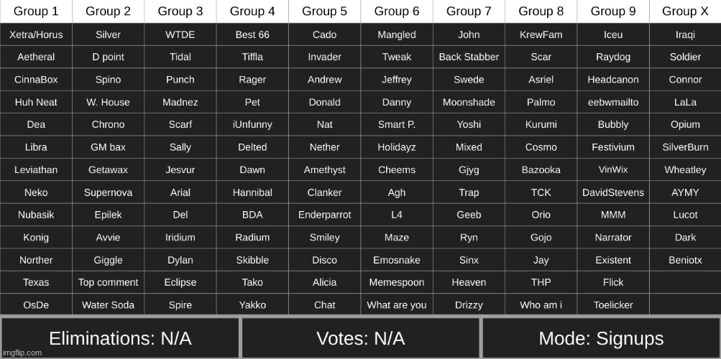Viewport: 721px width, 359px height.
Task: Click the DavidStevens entry
Action: (x=612, y=192)
